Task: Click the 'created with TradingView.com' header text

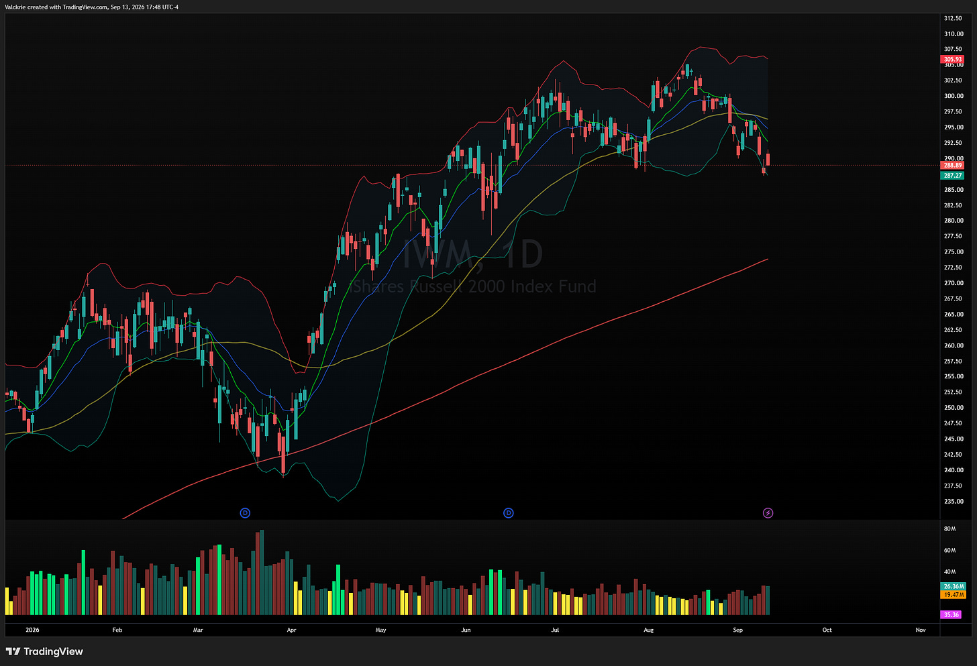Action: click(64, 7)
